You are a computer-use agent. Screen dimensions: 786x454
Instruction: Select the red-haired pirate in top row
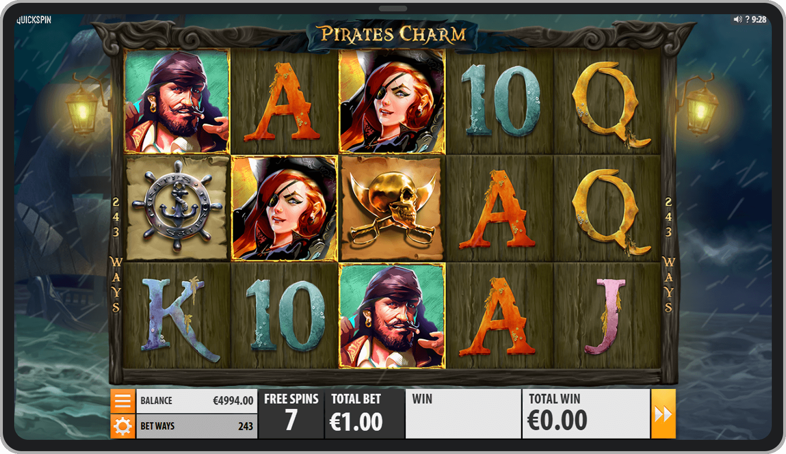pos(392,101)
